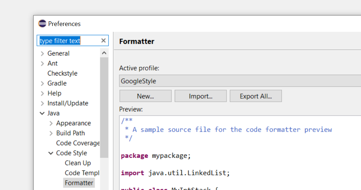The width and height of the screenshot is (361, 190).
Task: Click the scroll up arrow in the tree
Action: [x=104, y=53]
